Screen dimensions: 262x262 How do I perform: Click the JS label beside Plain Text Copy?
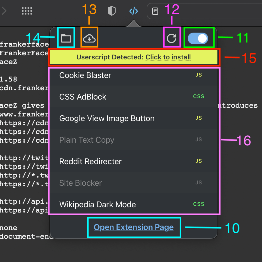point(199,139)
